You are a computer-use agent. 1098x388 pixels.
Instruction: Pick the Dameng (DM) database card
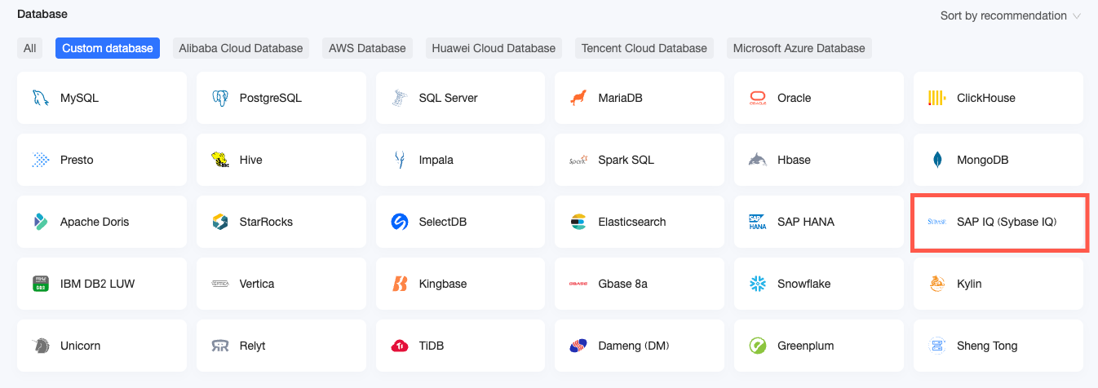tap(640, 346)
